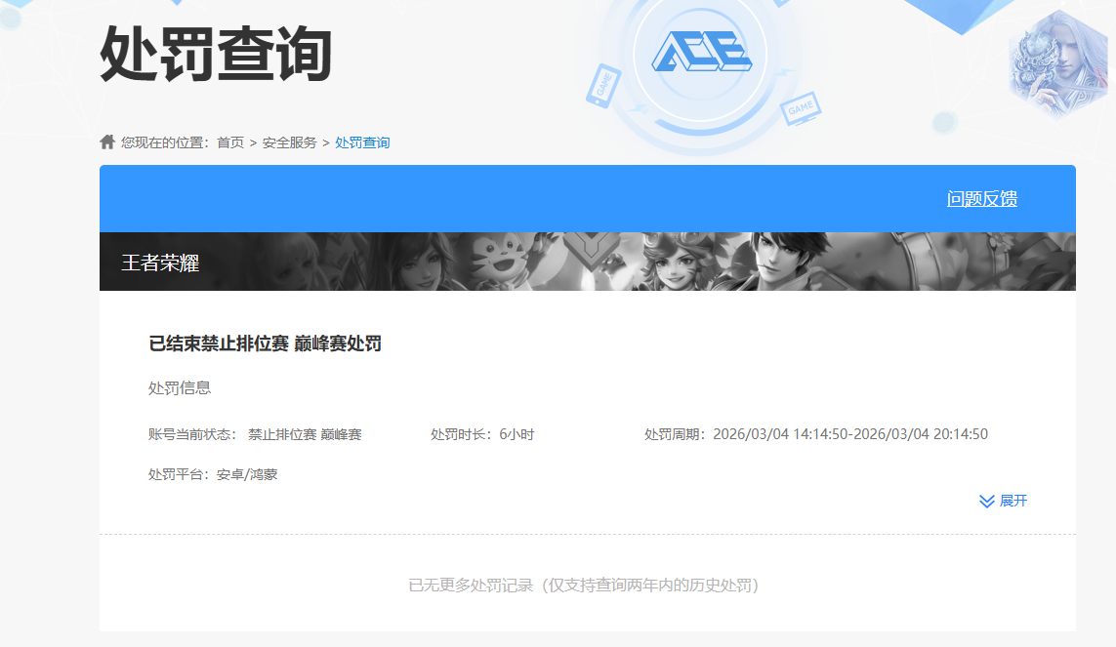This screenshot has height=647, width=1116.
Task: Click the hexagonal character avatar at top right
Action: [x=1057, y=64]
